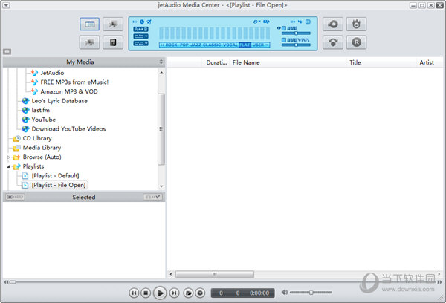This screenshot has width=446, height=303.
Task: Select [Playlist - Default]
Action: [55, 176]
